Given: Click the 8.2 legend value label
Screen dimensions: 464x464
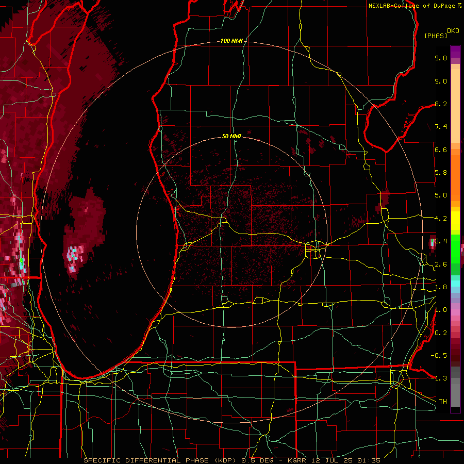Looking at the screenshot, I should click(441, 104).
